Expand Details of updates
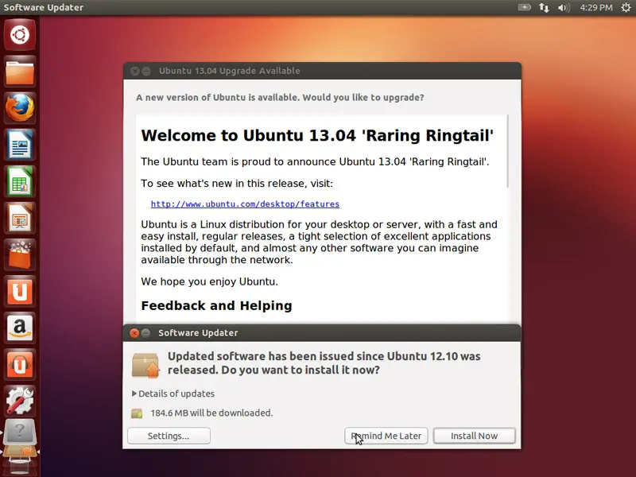This screenshot has width=636, height=477. (173, 394)
